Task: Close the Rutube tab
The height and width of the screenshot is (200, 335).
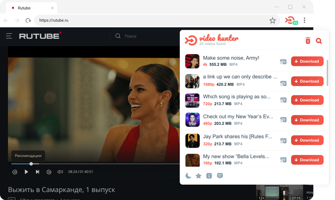Action: click(x=52, y=8)
